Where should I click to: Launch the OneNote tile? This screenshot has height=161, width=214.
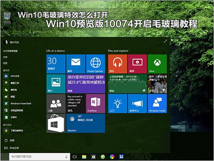(95, 103)
